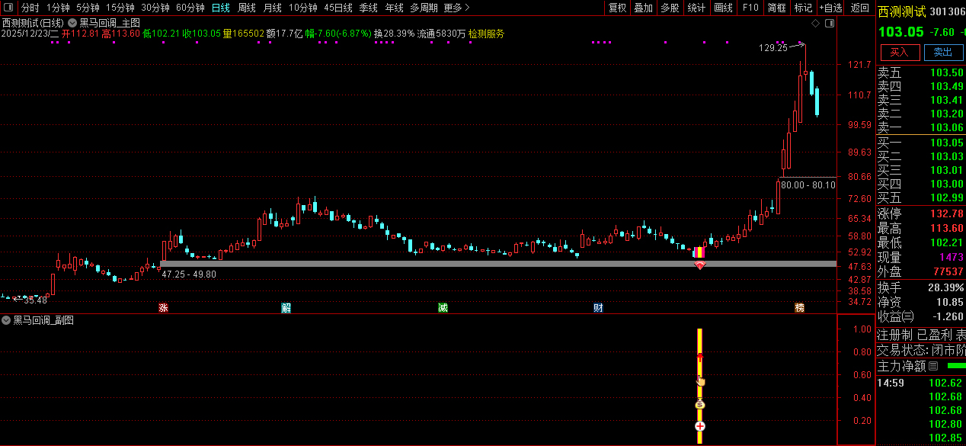
Task: Select the 季线 quarterly period
Action: click(368, 8)
